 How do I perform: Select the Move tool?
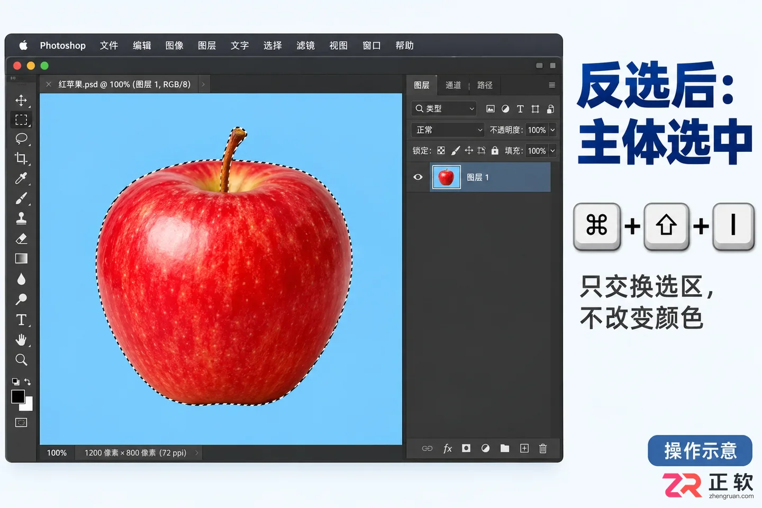pos(21,101)
